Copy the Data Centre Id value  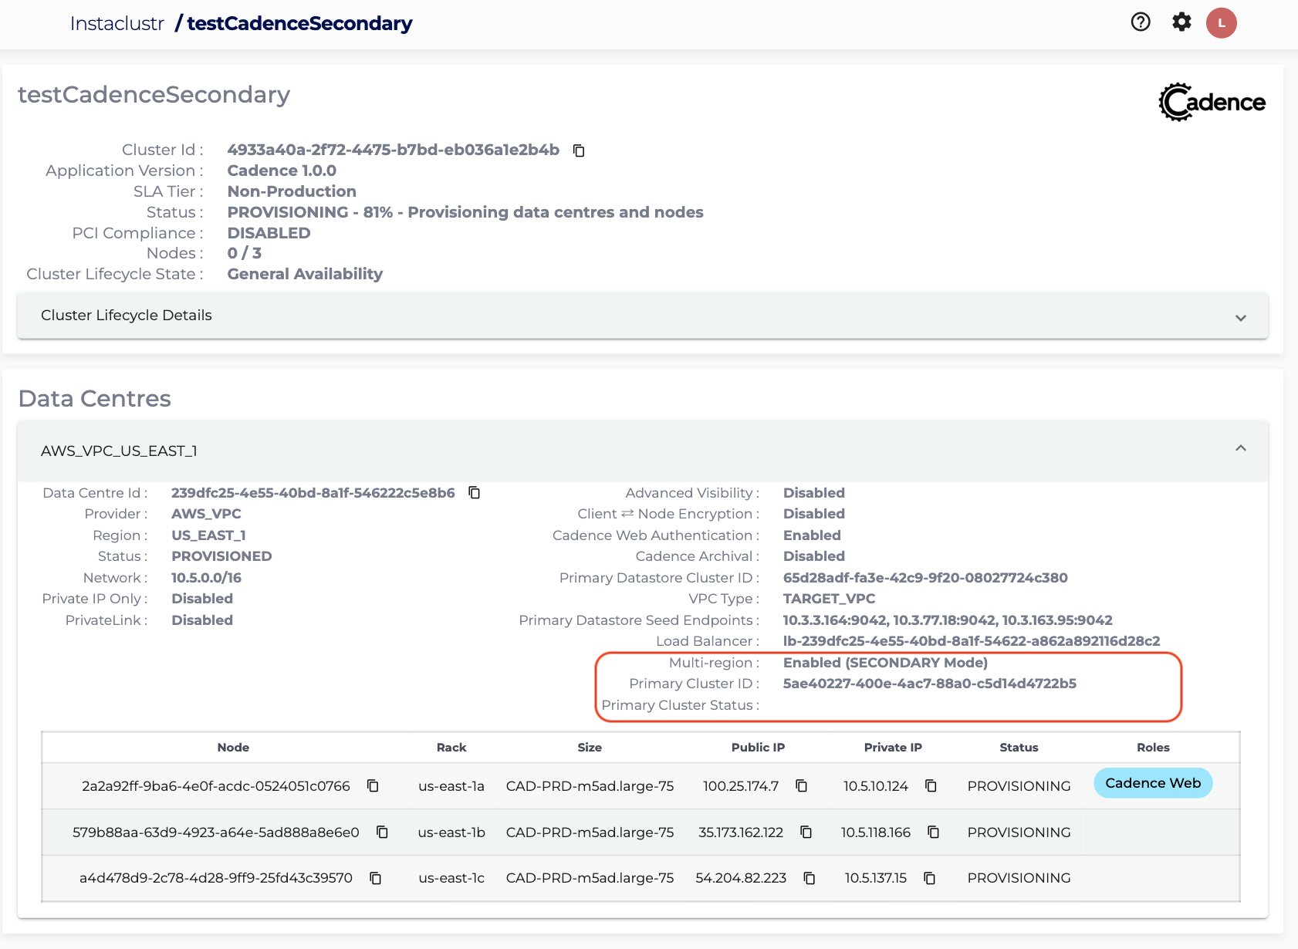(475, 493)
